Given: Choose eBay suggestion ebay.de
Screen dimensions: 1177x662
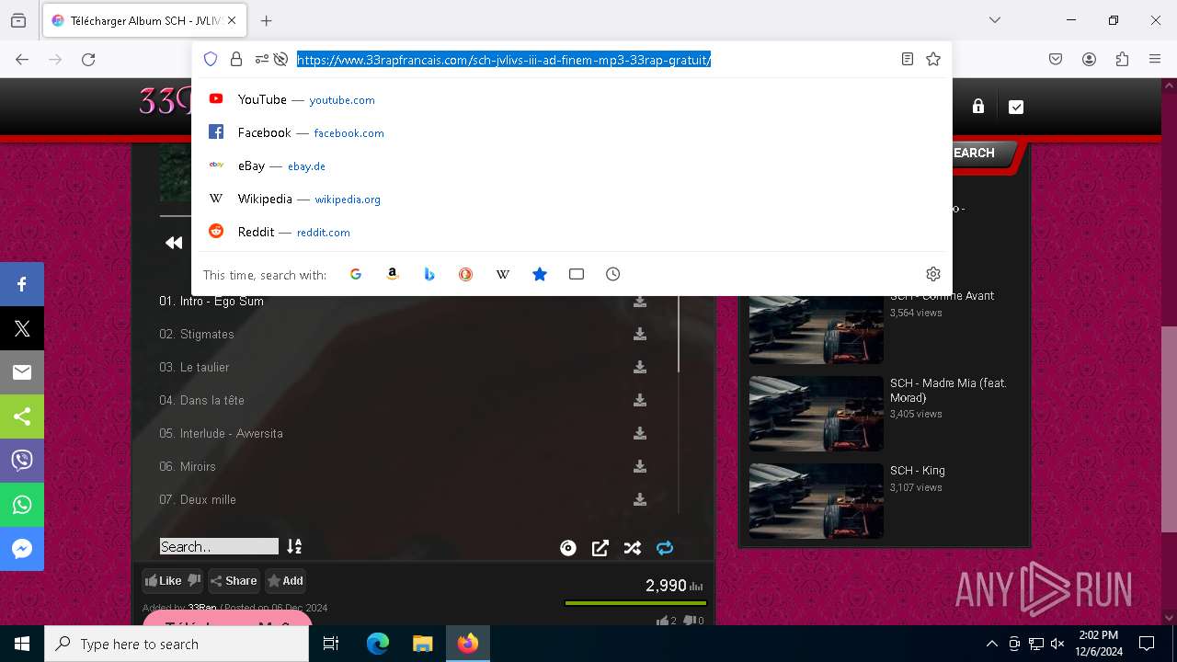Looking at the screenshot, I should [x=571, y=165].
